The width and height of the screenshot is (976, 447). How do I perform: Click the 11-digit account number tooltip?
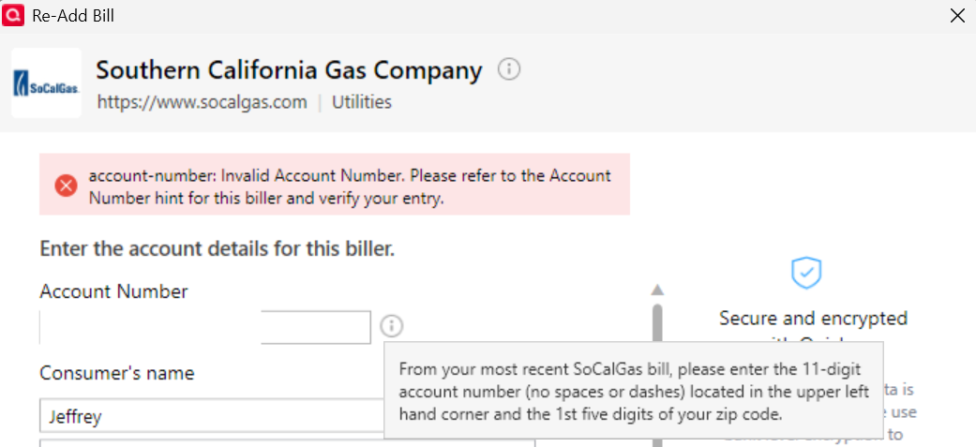point(633,391)
